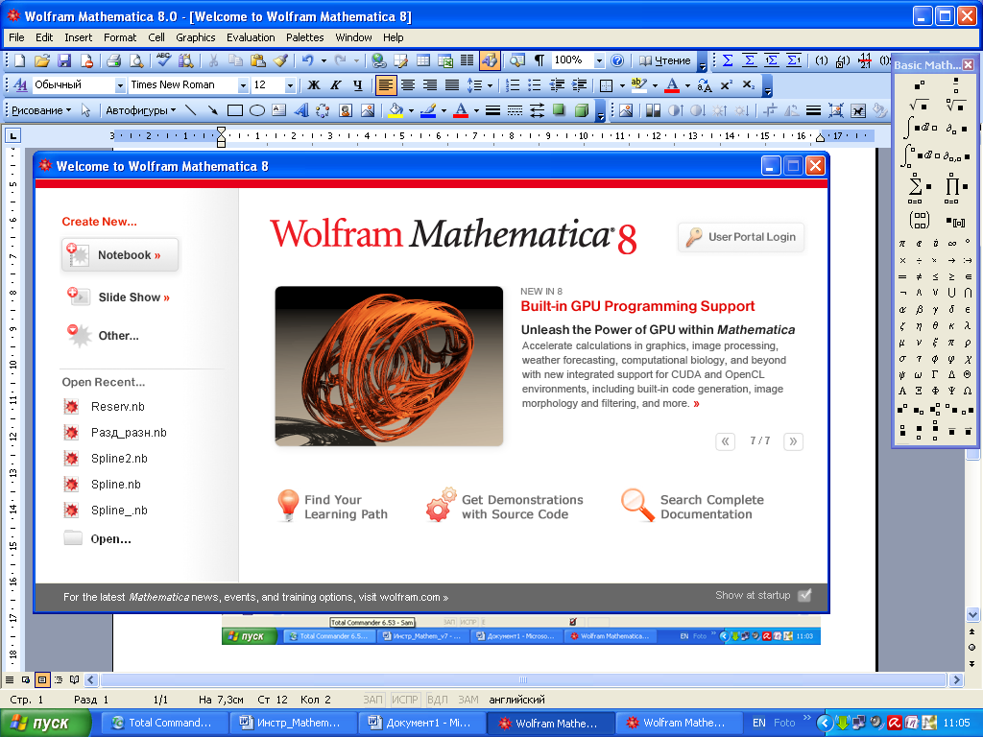This screenshot has width=983, height=737.
Task: Click the square root template in Basic Math palette
Action: [919, 105]
